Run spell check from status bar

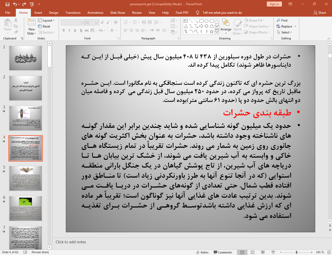click(x=25, y=252)
